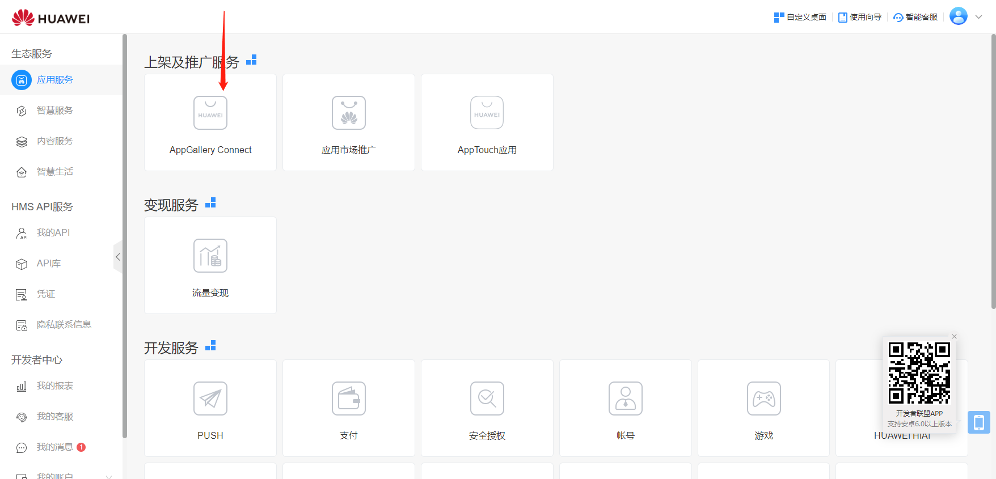Click the 我的报表 bar chart icon
Viewport: 996px width, 479px height.
coord(22,387)
